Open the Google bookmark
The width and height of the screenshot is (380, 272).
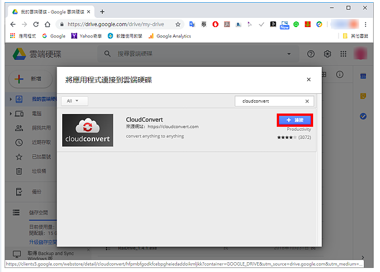(54, 36)
